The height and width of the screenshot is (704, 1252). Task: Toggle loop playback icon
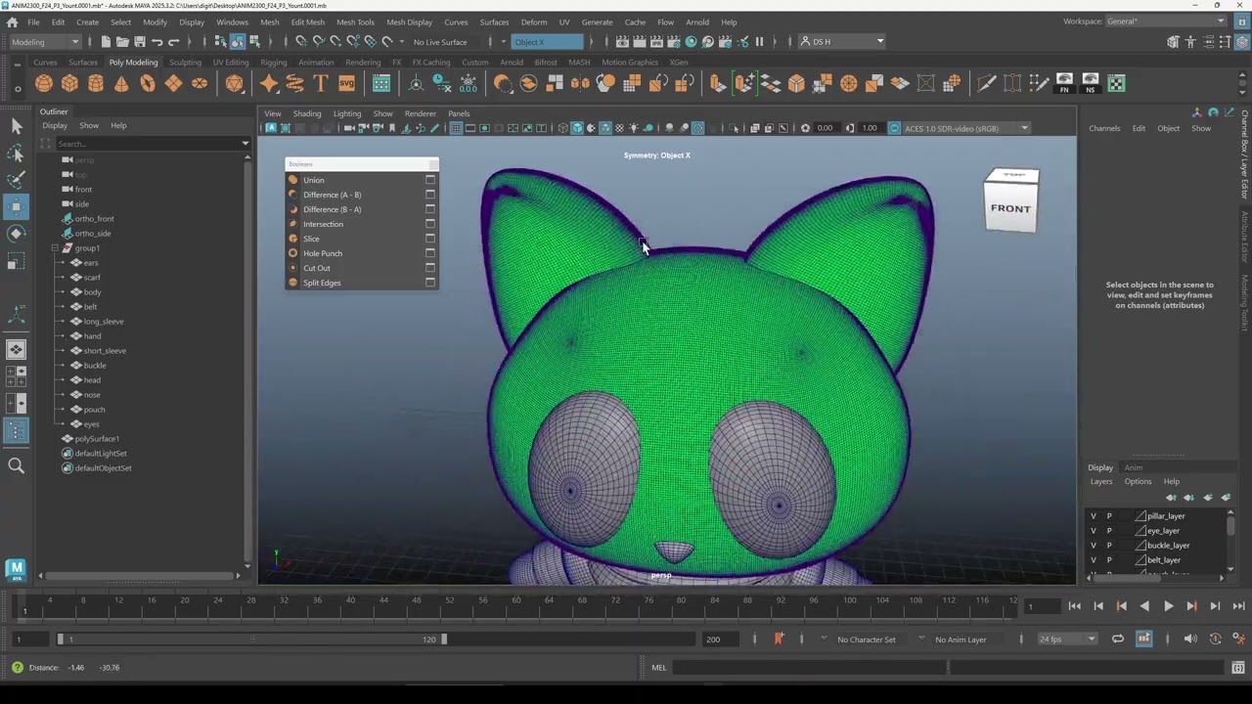click(x=1118, y=638)
